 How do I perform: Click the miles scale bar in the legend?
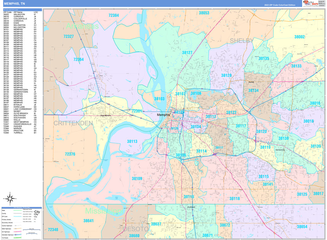tap(32, 230)
